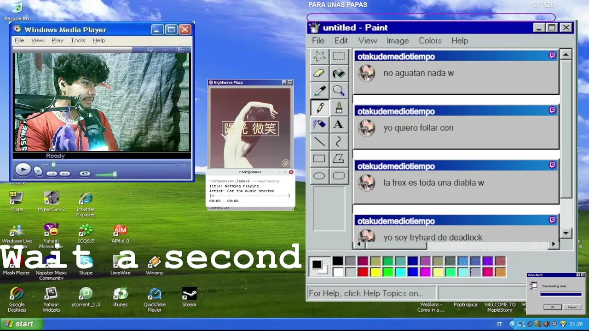Select the Eraser tool in Paint
The height and width of the screenshot is (331, 589).
coord(319,73)
